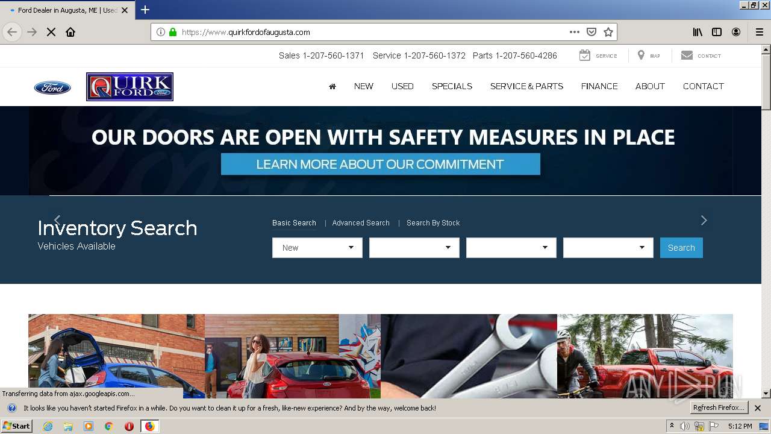This screenshot has width=771, height=434.
Task: Open Chrome from the taskbar
Action: 108,426
